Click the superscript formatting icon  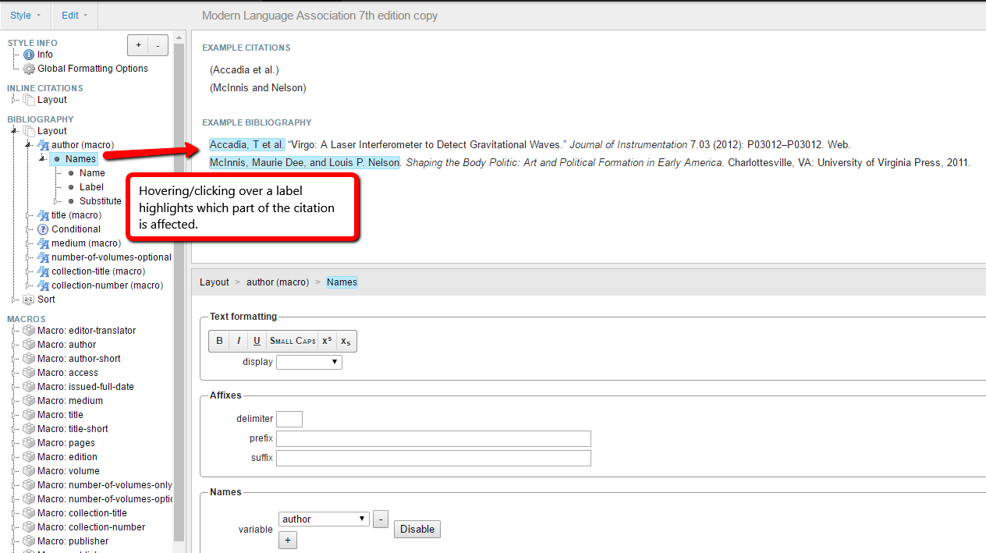pyautogui.click(x=325, y=341)
